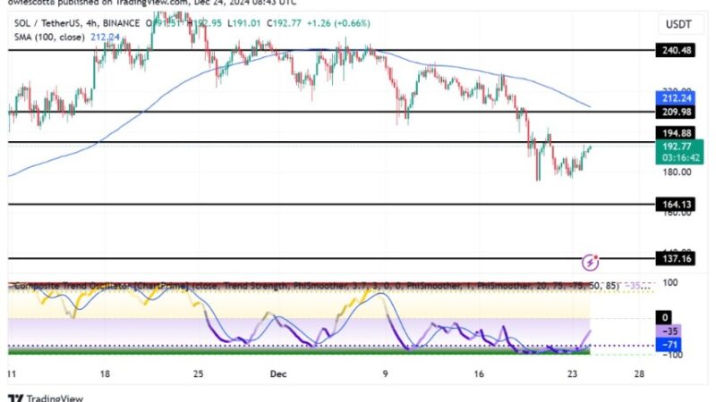Click the 16 date on time axis
Screen dimensions: 716x402
[x=479, y=374]
